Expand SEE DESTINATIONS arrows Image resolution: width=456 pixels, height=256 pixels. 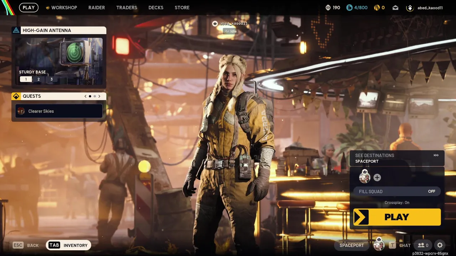pos(436,155)
